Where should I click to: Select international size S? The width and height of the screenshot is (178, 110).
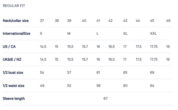click(x=41, y=34)
